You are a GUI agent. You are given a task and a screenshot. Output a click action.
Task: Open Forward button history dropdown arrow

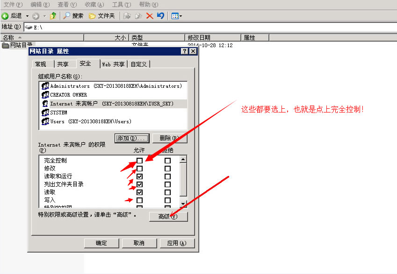tap(44, 16)
